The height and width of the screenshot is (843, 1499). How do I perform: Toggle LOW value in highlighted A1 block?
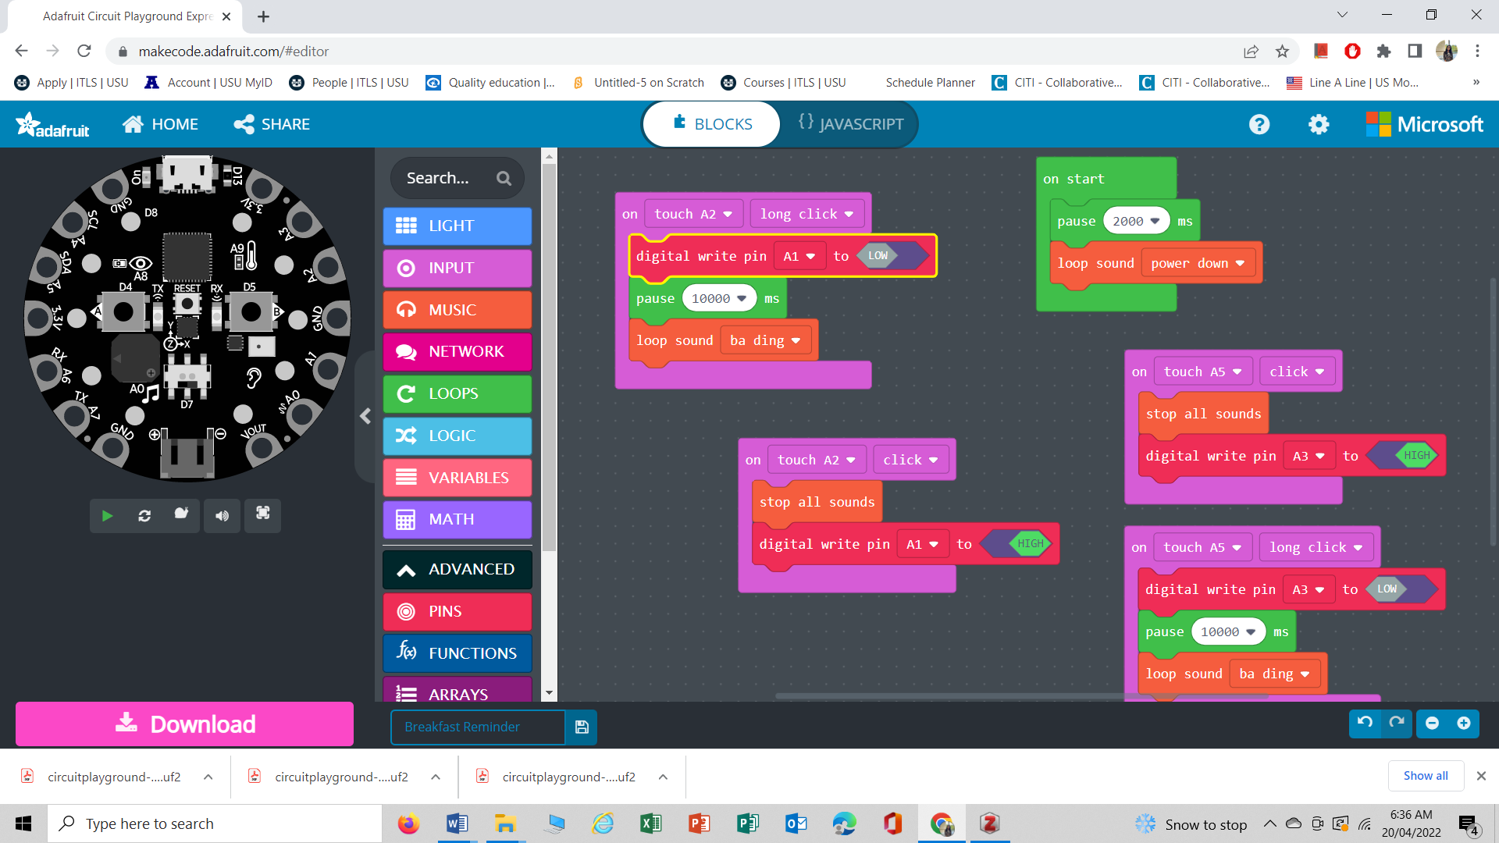click(878, 256)
